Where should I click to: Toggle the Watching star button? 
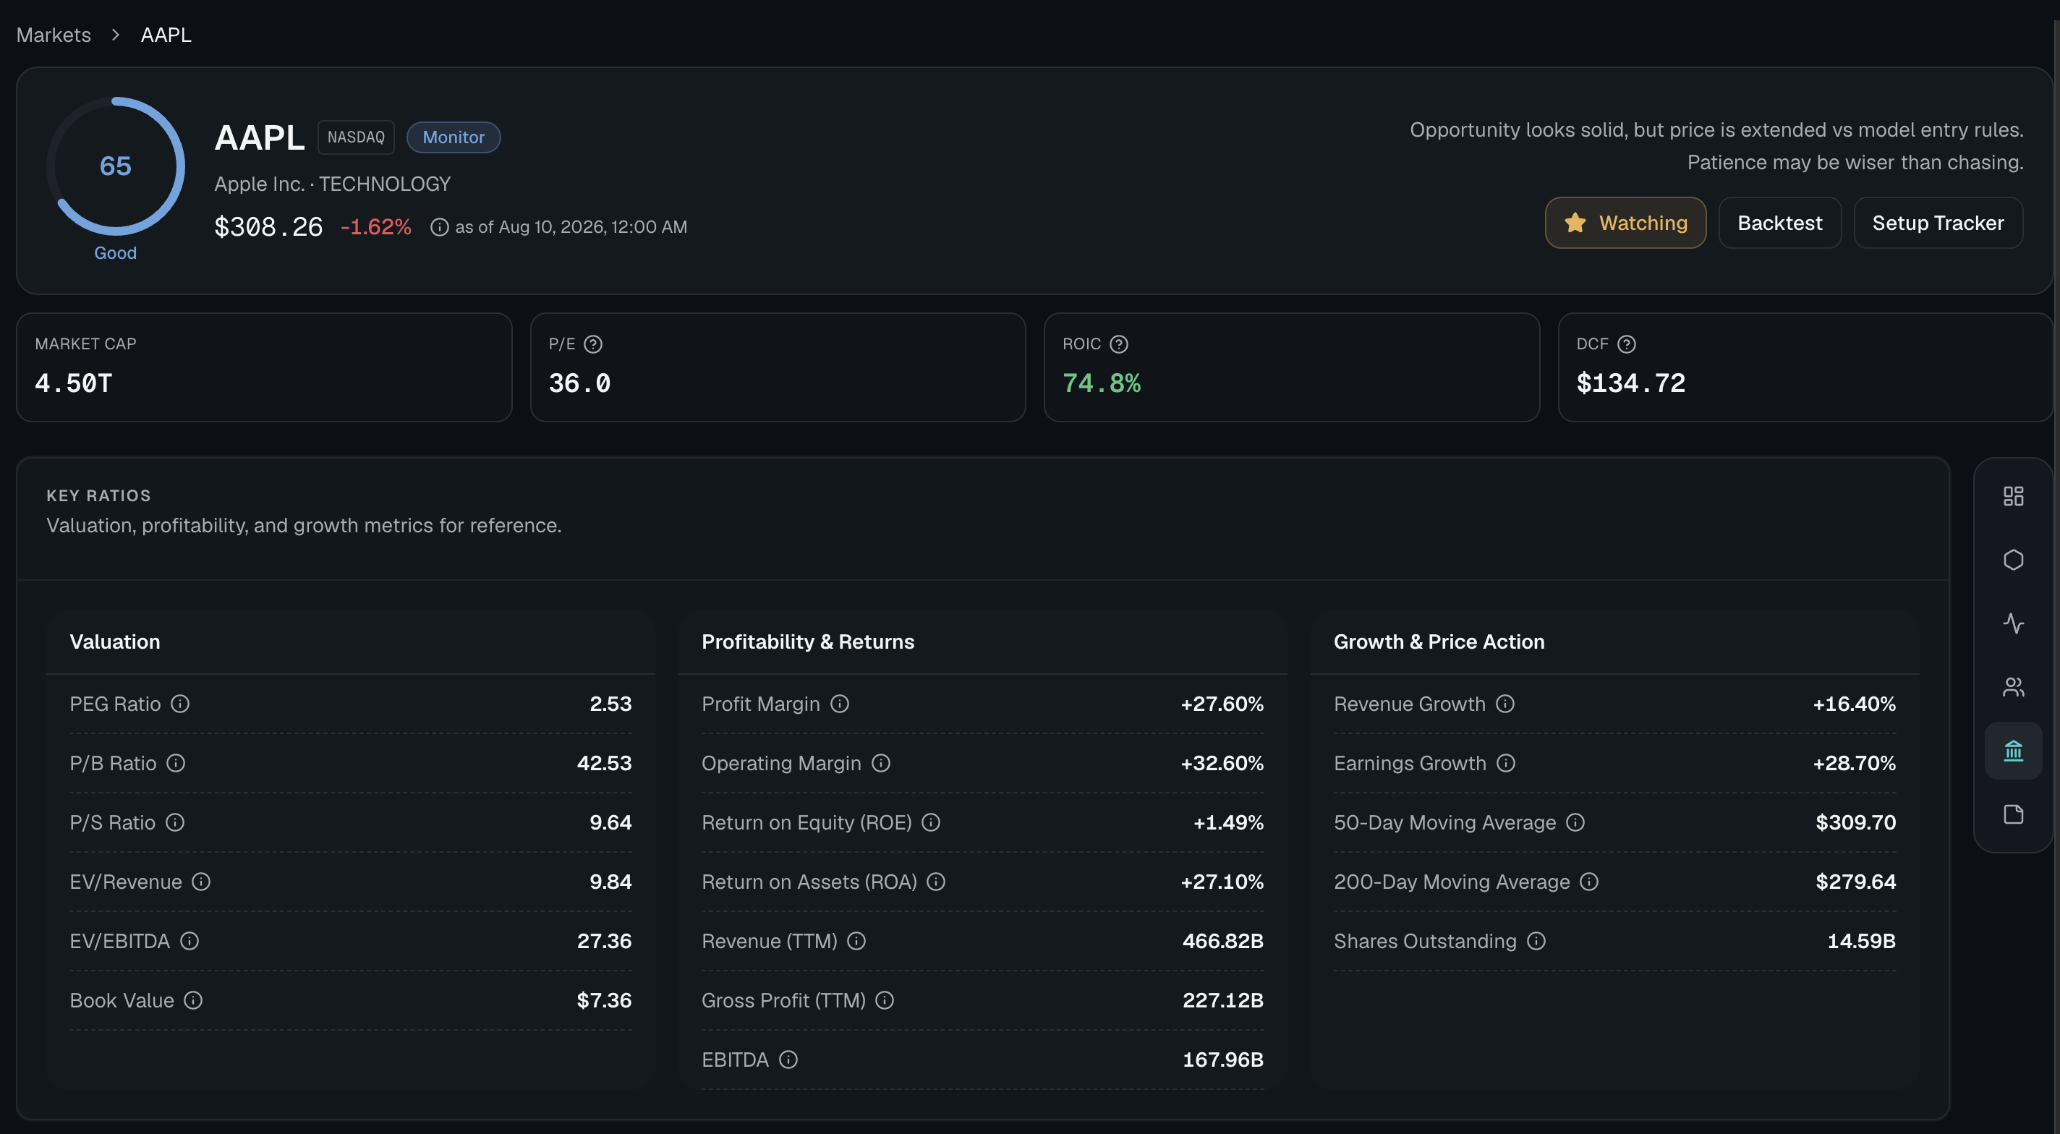point(1625,223)
